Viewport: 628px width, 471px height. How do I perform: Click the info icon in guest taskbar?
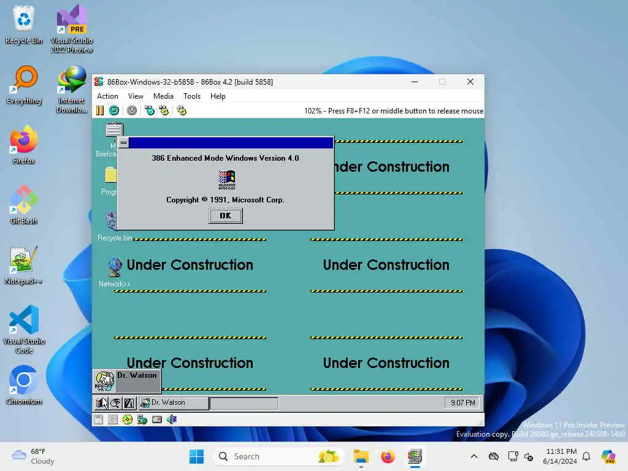129,402
